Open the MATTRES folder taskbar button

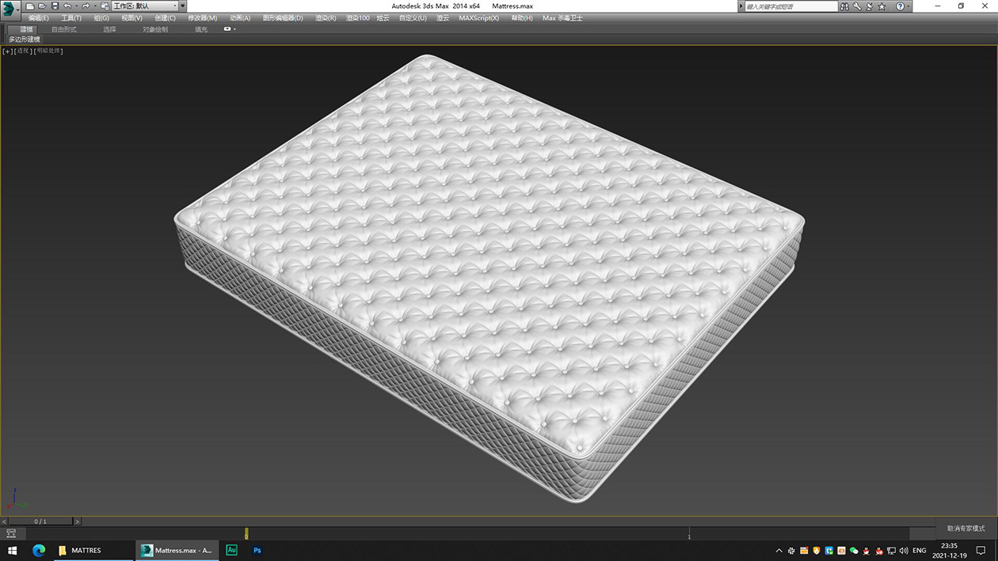pos(94,550)
